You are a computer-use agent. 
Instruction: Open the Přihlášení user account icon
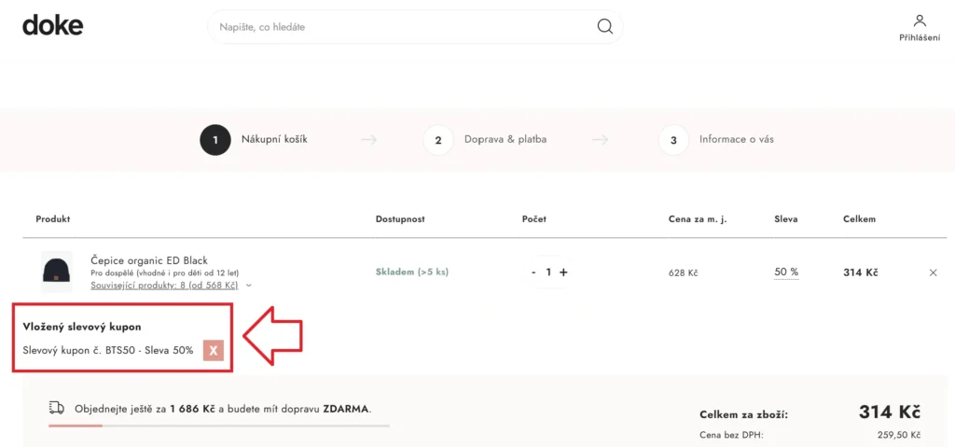919,21
